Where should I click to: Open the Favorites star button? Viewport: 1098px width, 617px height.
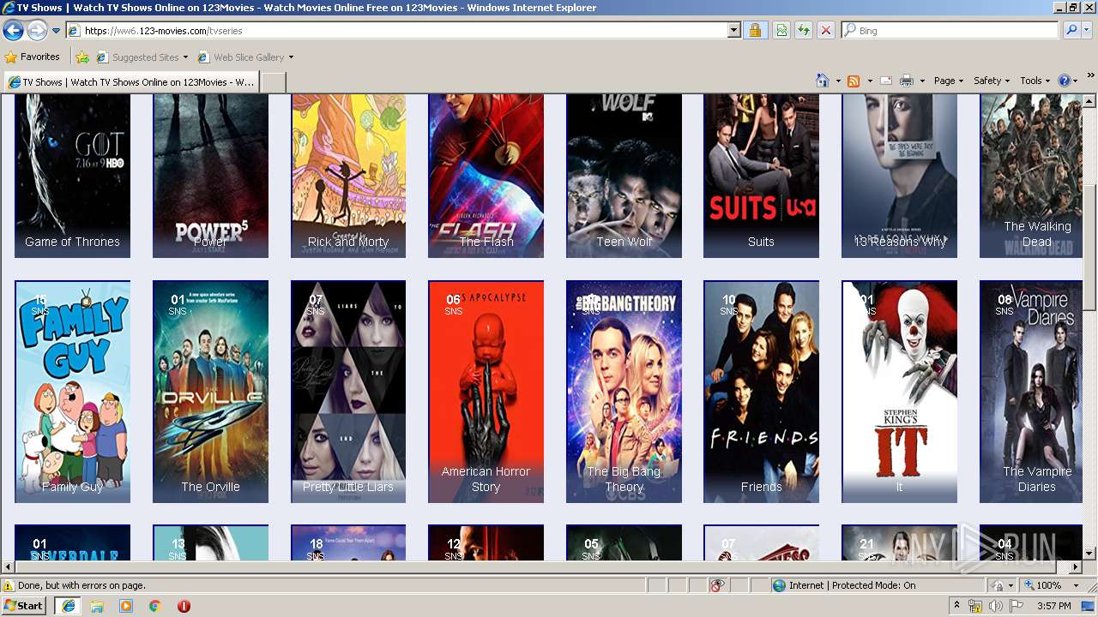pyautogui.click(x=33, y=57)
